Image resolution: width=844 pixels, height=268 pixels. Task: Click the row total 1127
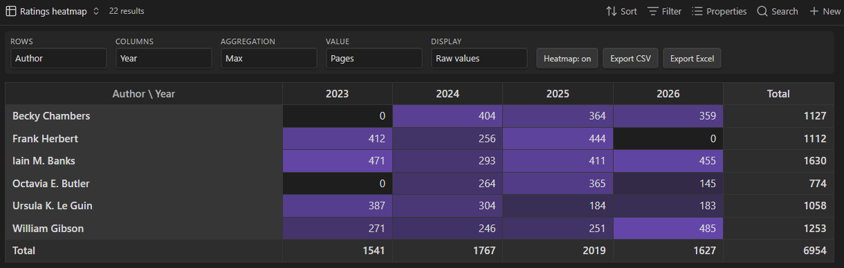[x=778, y=116]
